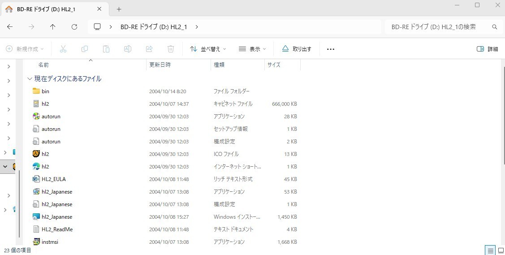
Task: Close the HL2_1 tab
Action: point(99,9)
